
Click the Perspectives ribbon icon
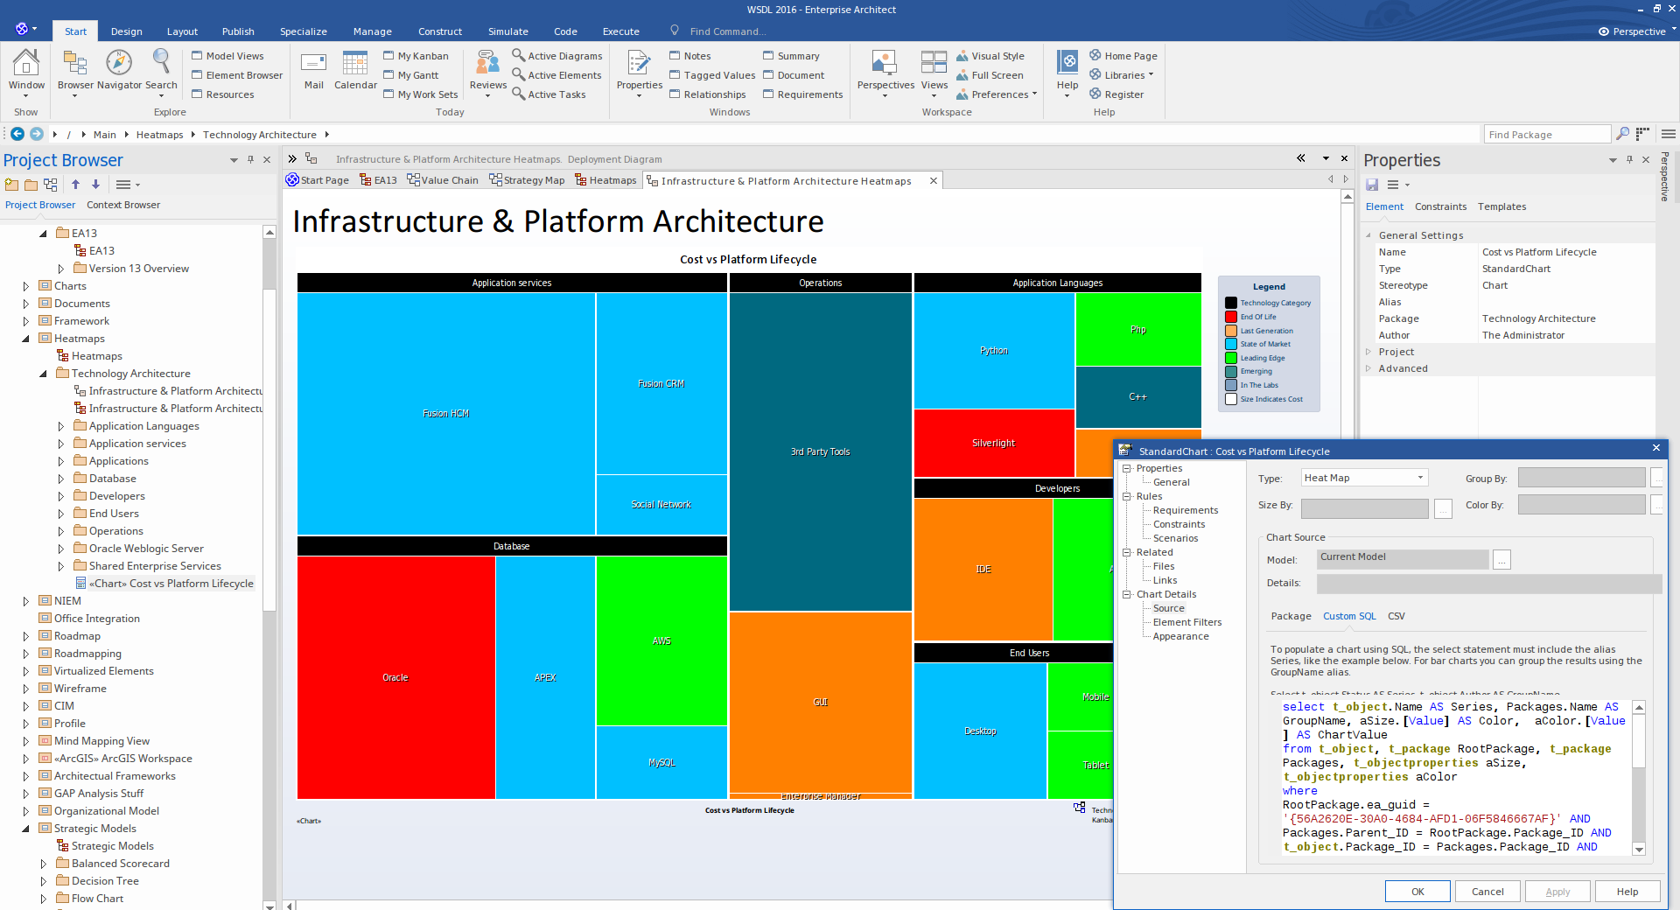[885, 65]
